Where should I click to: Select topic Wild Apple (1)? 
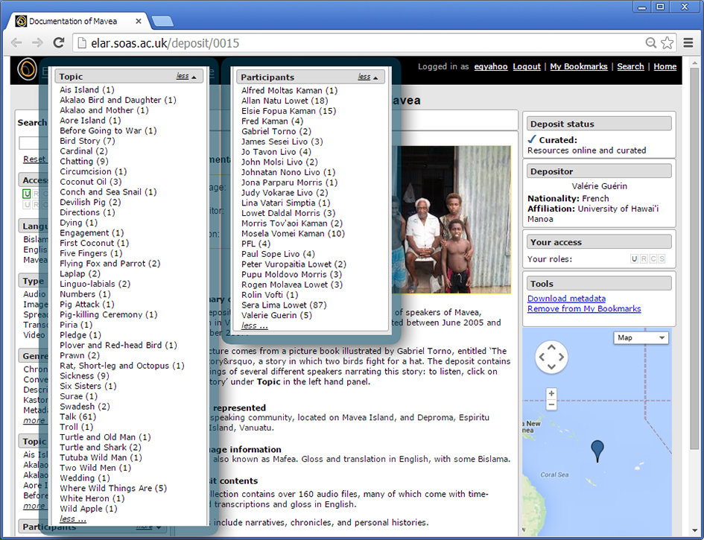pyautogui.click(x=89, y=509)
